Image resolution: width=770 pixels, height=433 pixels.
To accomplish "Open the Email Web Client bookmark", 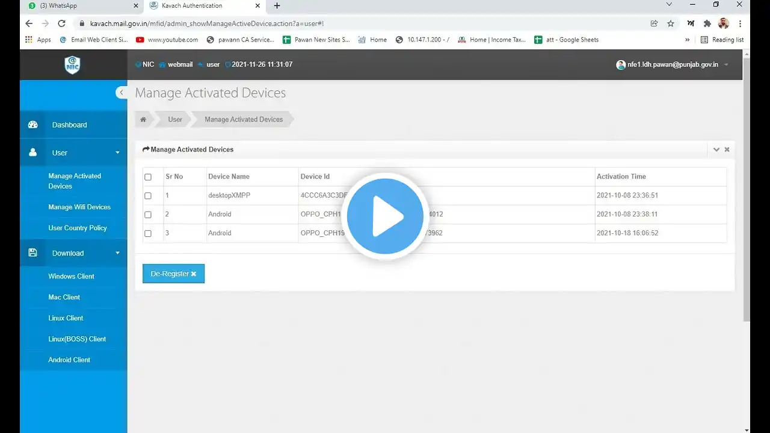I will (x=93, y=40).
